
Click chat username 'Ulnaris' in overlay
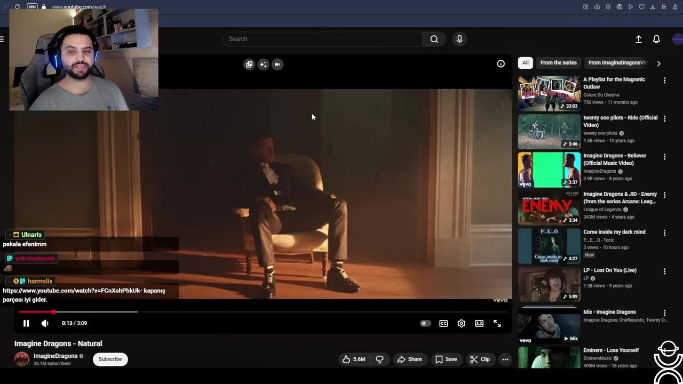[x=31, y=235]
